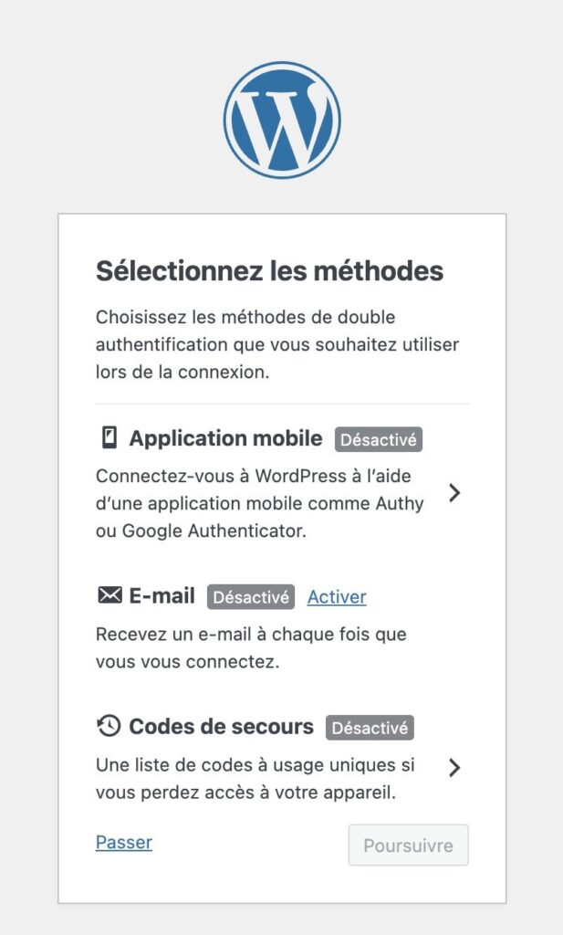Image resolution: width=563 pixels, height=935 pixels.
Task: Click the mobile phone icon
Action: pyautogui.click(x=109, y=438)
